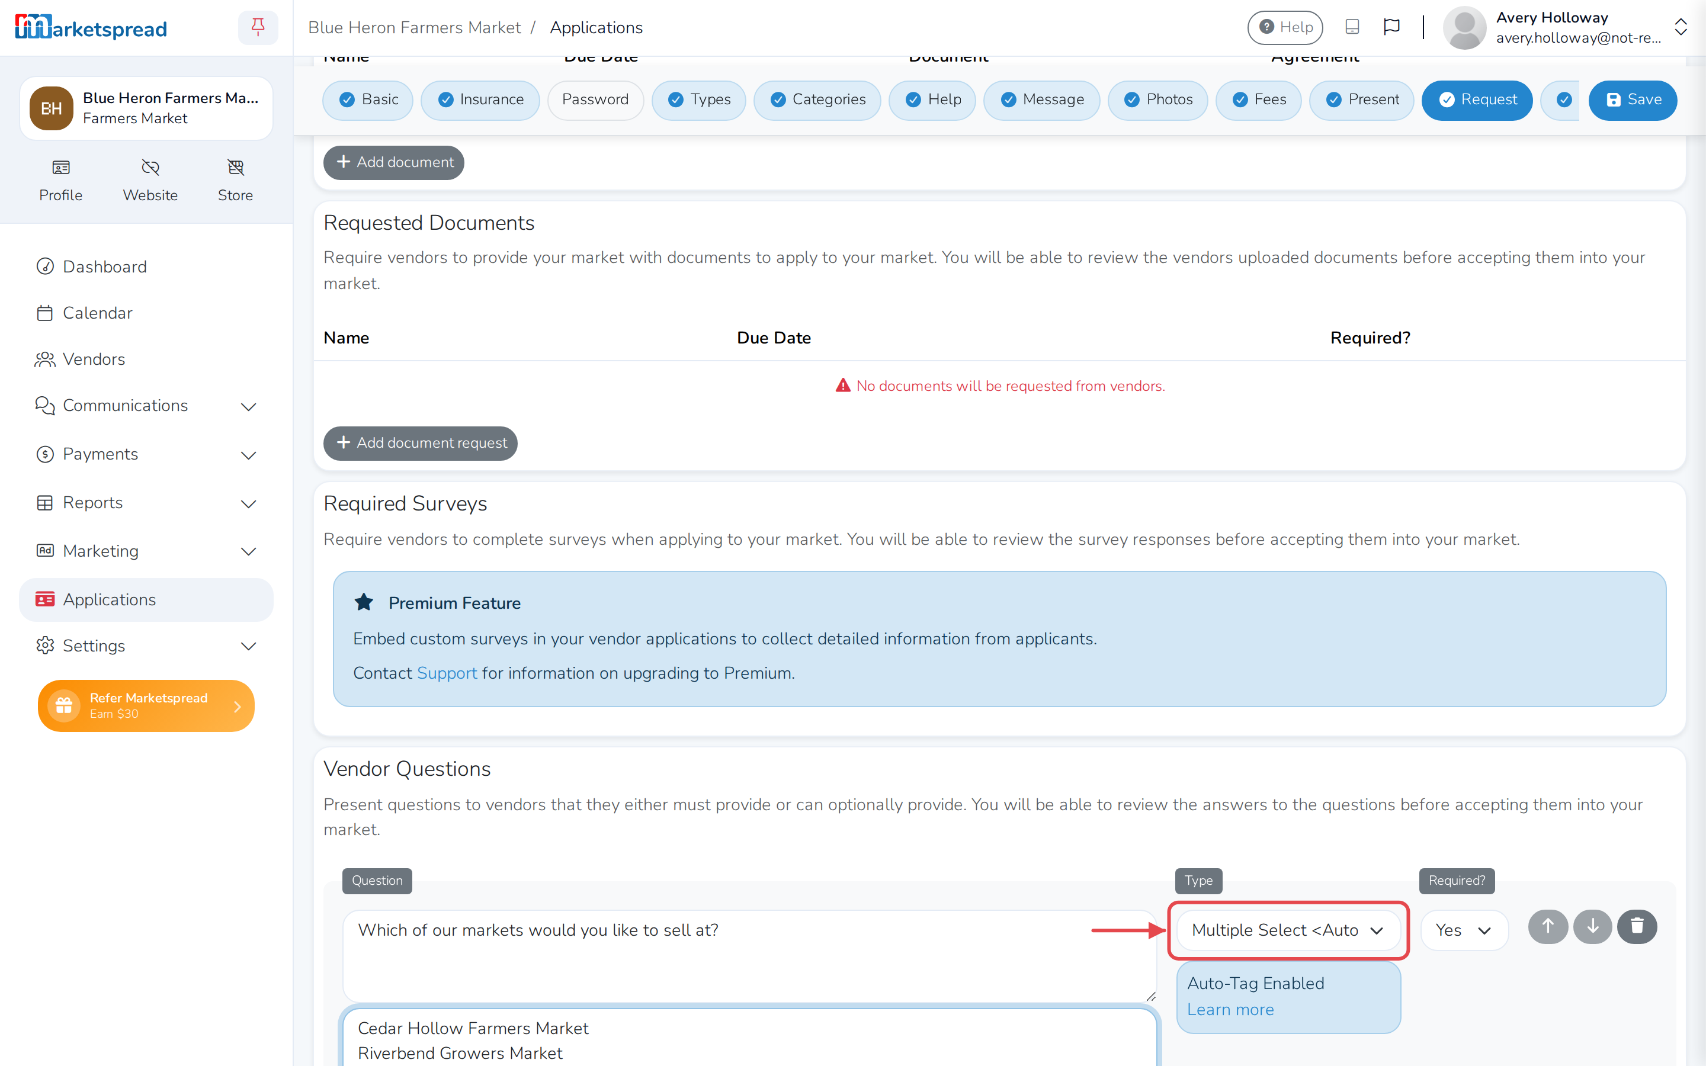Switch to the Password step tab
Viewport: 1706px width, 1066px height.
[595, 100]
